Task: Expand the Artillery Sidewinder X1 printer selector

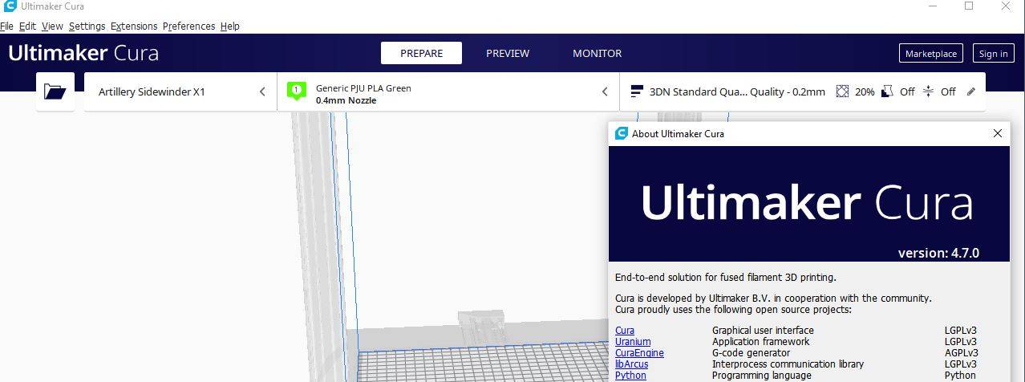Action: 180,91
